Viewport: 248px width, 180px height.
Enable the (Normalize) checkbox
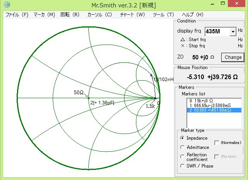[x=217, y=143]
